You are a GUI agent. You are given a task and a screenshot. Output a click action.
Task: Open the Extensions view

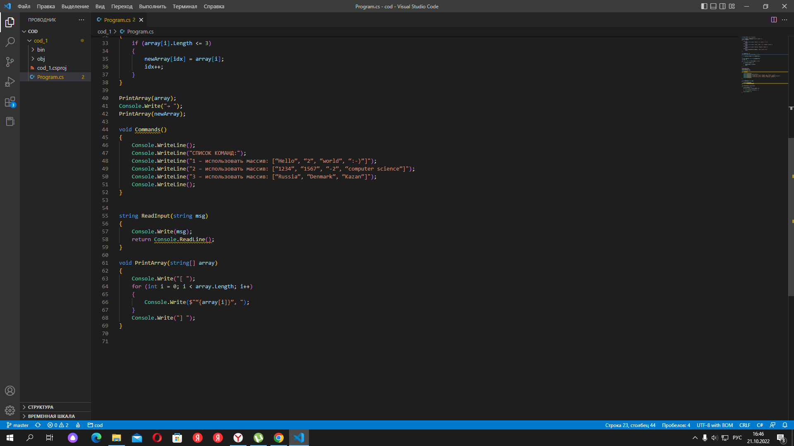[x=10, y=102]
